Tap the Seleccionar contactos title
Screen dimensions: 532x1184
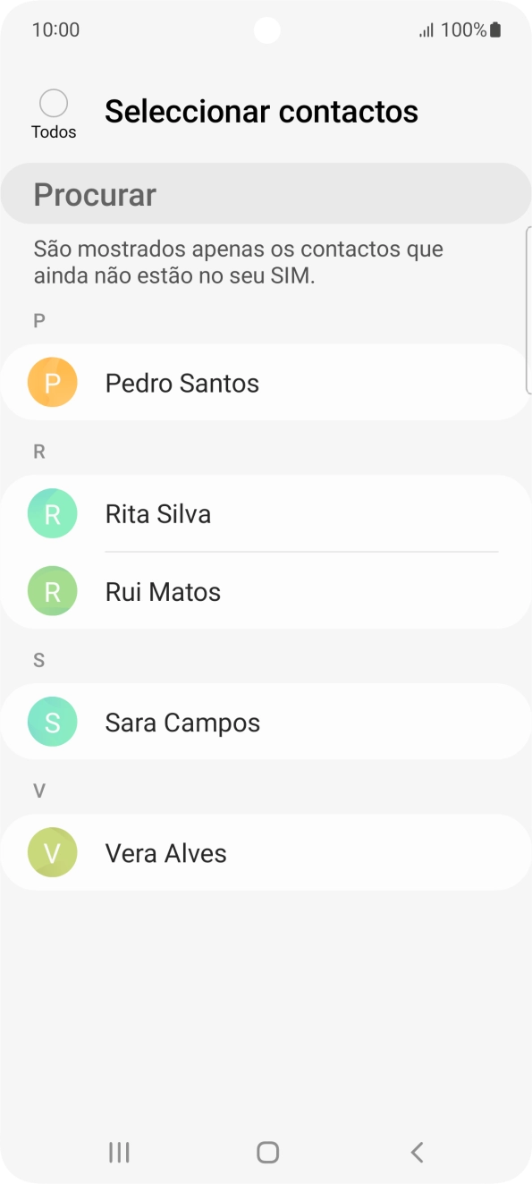coord(261,110)
